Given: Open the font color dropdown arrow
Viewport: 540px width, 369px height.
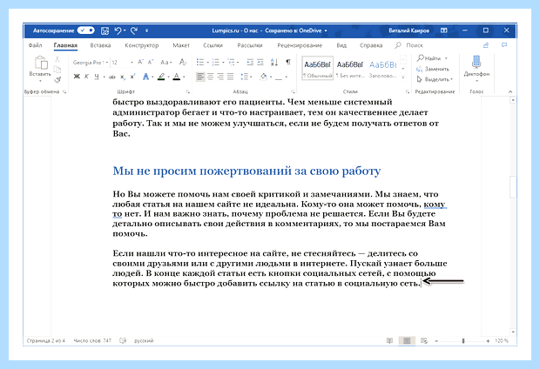Looking at the screenshot, I should pyautogui.click(x=185, y=77).
